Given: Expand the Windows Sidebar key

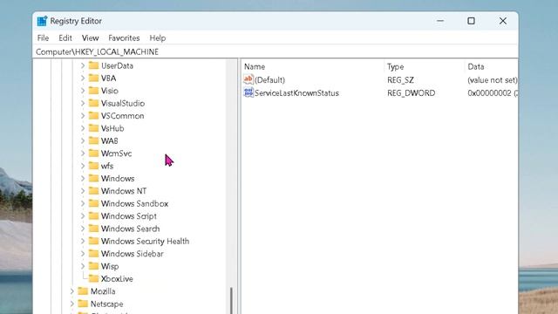Looking at the screenshot, I should pos(83,254).
